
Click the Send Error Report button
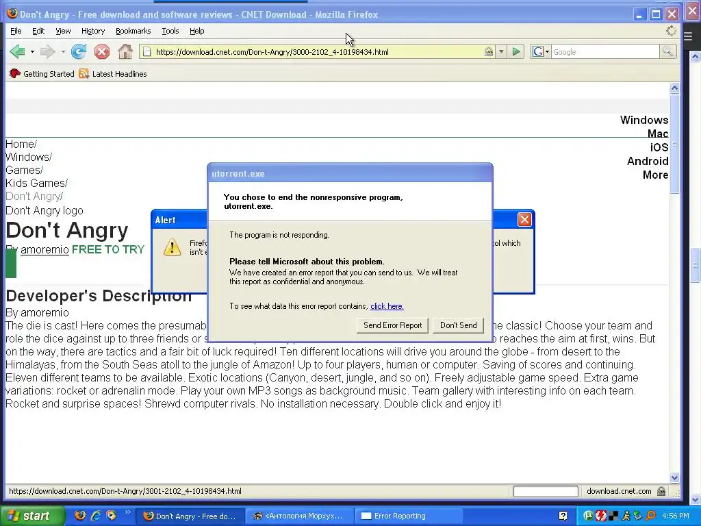[392, 325]
